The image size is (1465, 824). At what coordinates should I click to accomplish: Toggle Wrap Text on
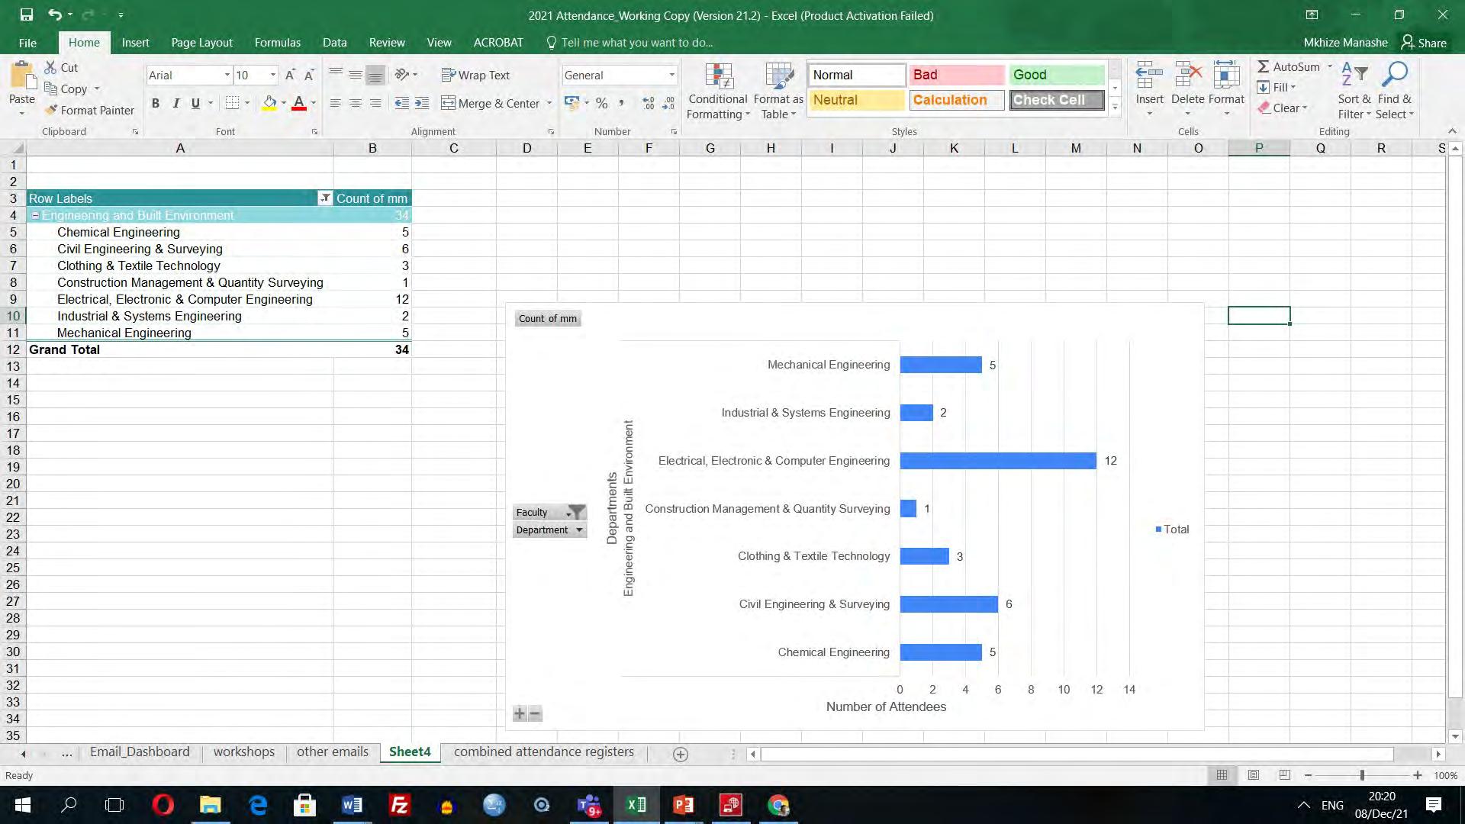tap(475, 75)
